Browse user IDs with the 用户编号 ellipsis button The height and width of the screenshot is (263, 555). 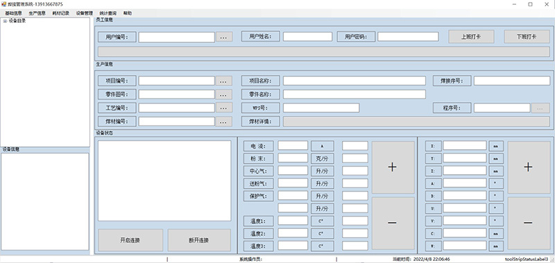pos(224,37)
